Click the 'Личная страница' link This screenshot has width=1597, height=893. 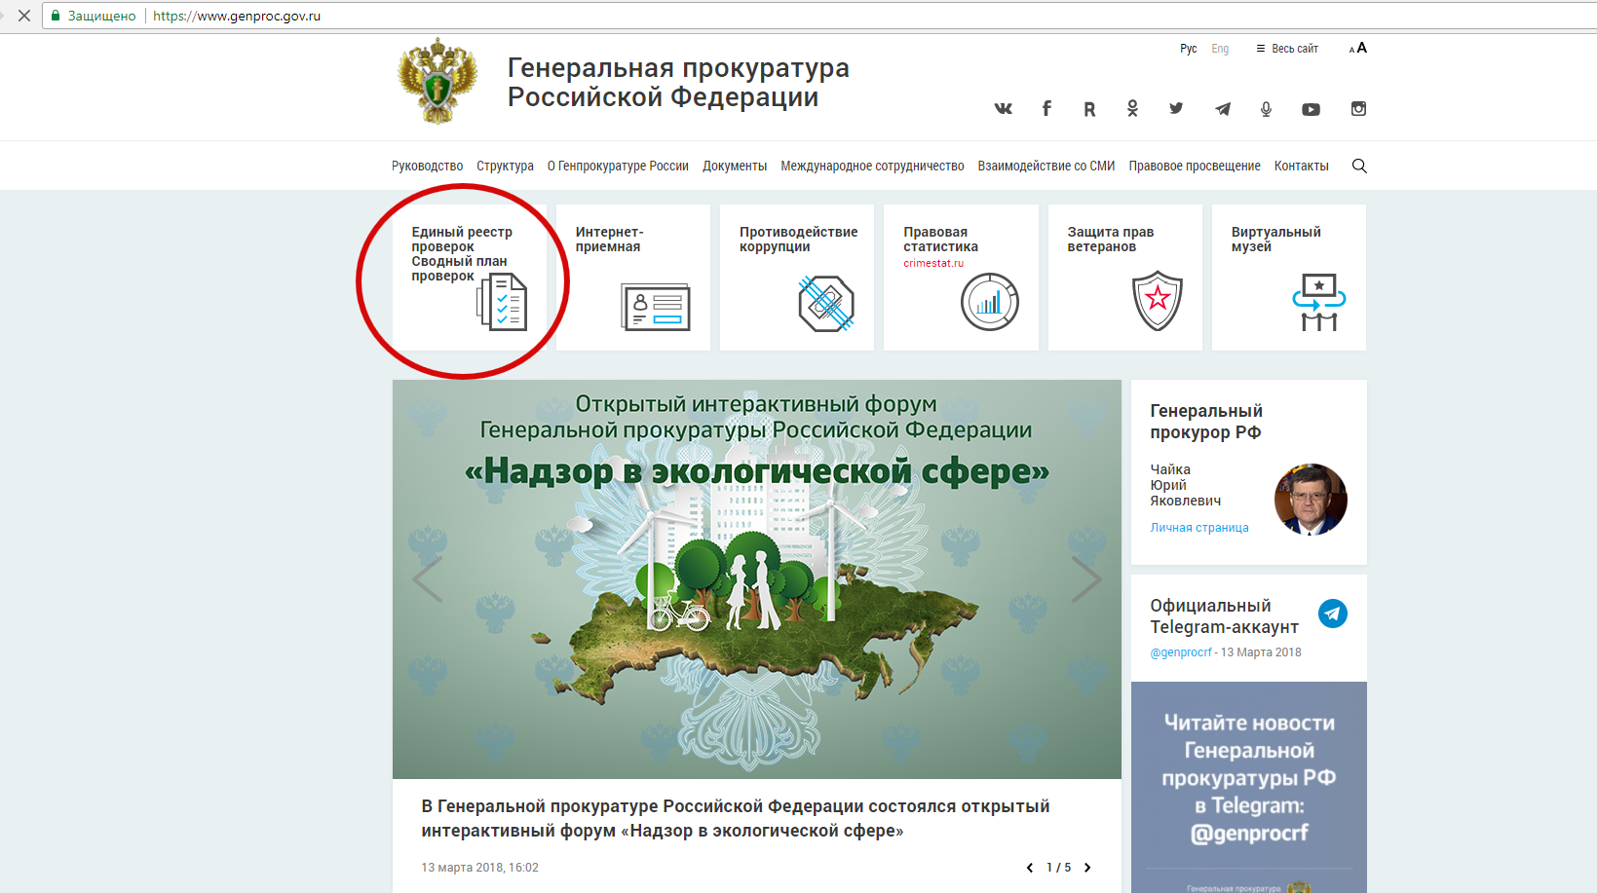click(x=1198, y=528)
